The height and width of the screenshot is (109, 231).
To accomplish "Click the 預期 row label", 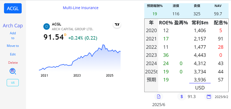I will (151, 80).
